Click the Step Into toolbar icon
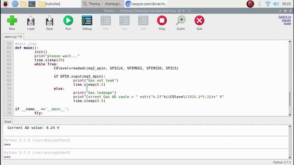The image size is (294, 165). (124, 23)
